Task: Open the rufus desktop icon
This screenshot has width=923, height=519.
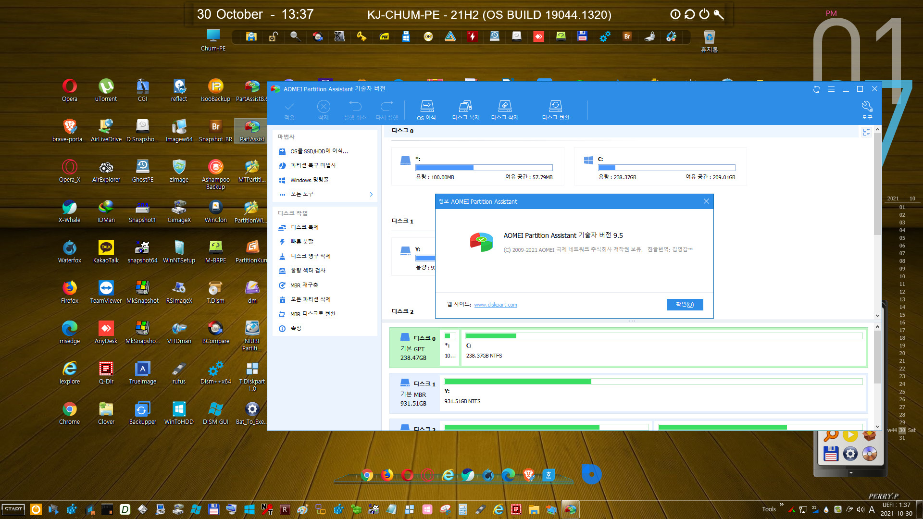Action: pyautogui.click(x=179, y=373)
